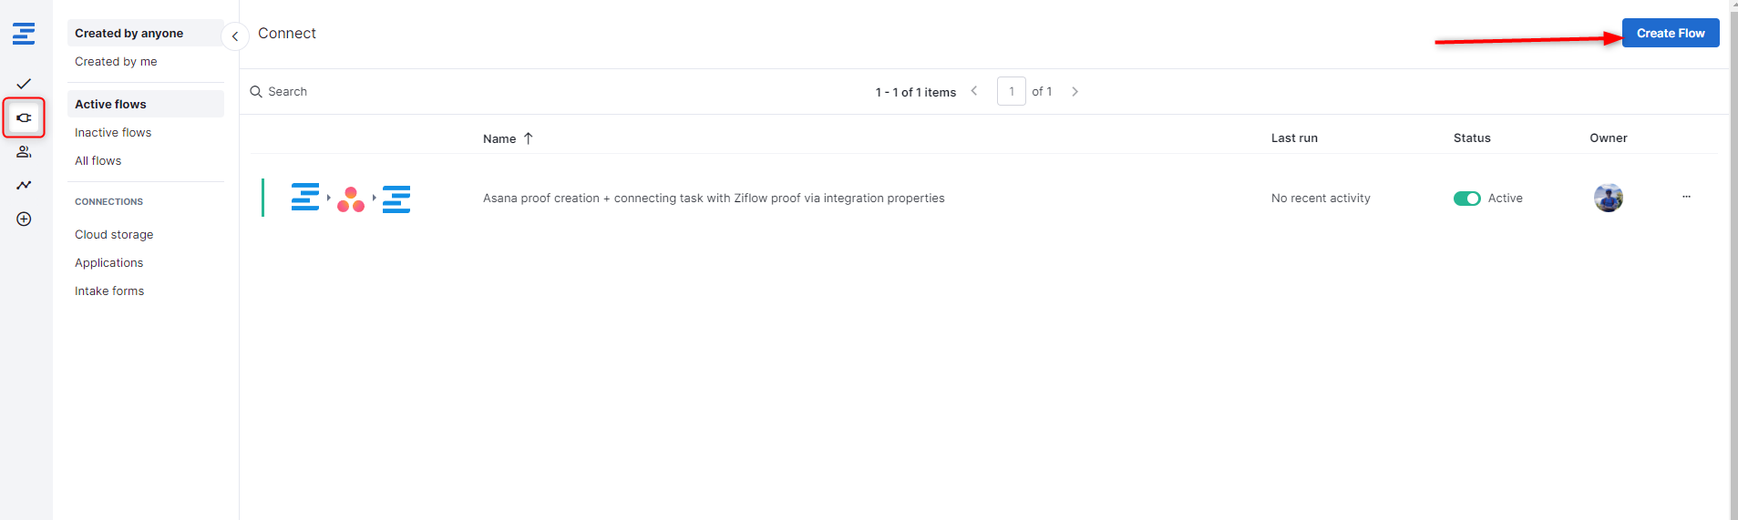Click the search magnifier icon

256,92
